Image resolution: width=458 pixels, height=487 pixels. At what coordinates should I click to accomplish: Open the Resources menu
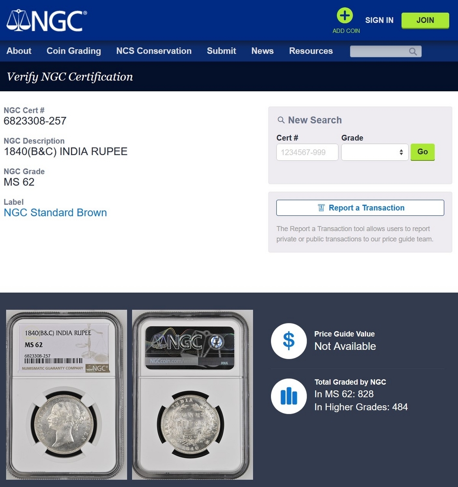311,51
